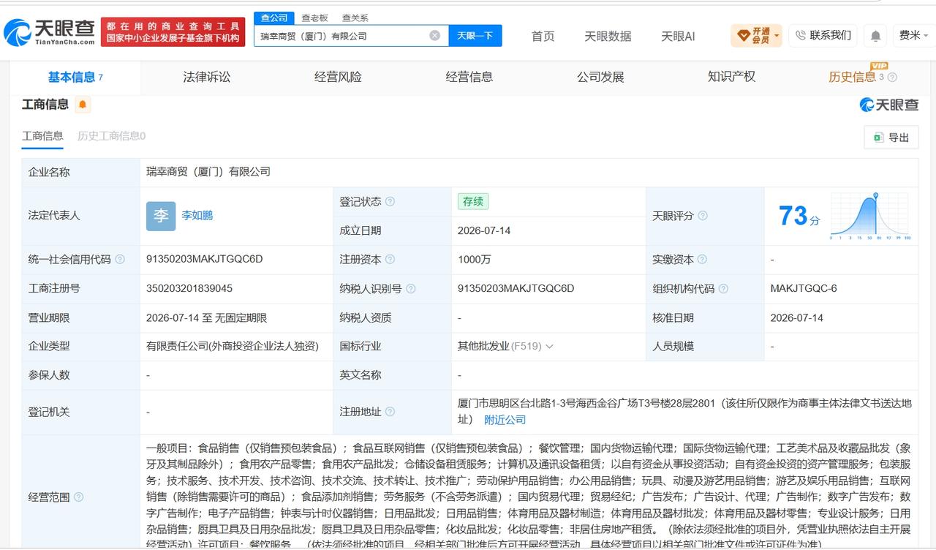Click the orange alert bell beside 工商信息
Screen dimensions: 936x550
pyautogui.click(x=83, y=105)
